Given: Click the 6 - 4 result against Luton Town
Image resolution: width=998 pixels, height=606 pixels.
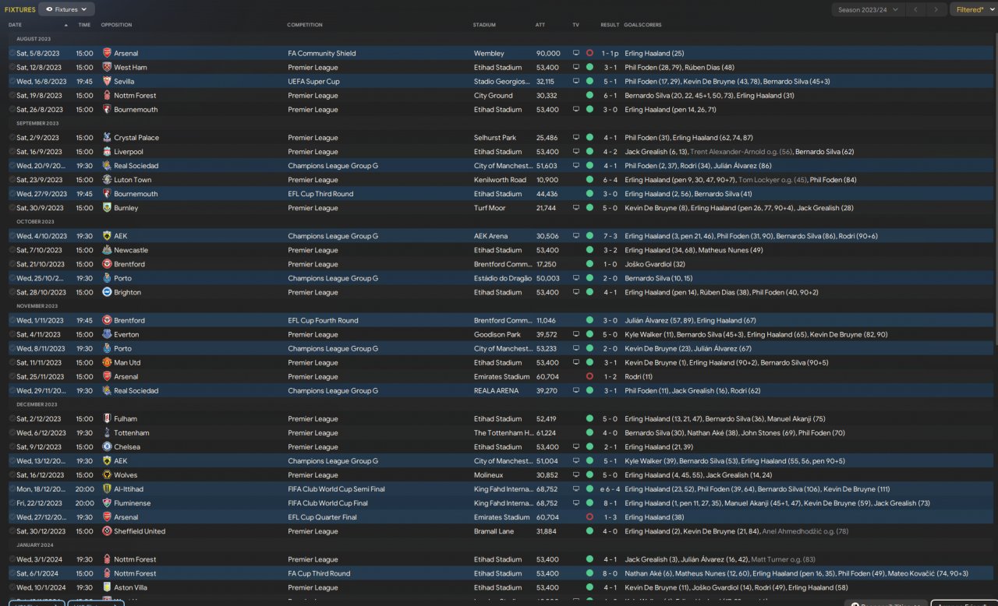Looking at the screenshot, I should click(x=610, y=180).
